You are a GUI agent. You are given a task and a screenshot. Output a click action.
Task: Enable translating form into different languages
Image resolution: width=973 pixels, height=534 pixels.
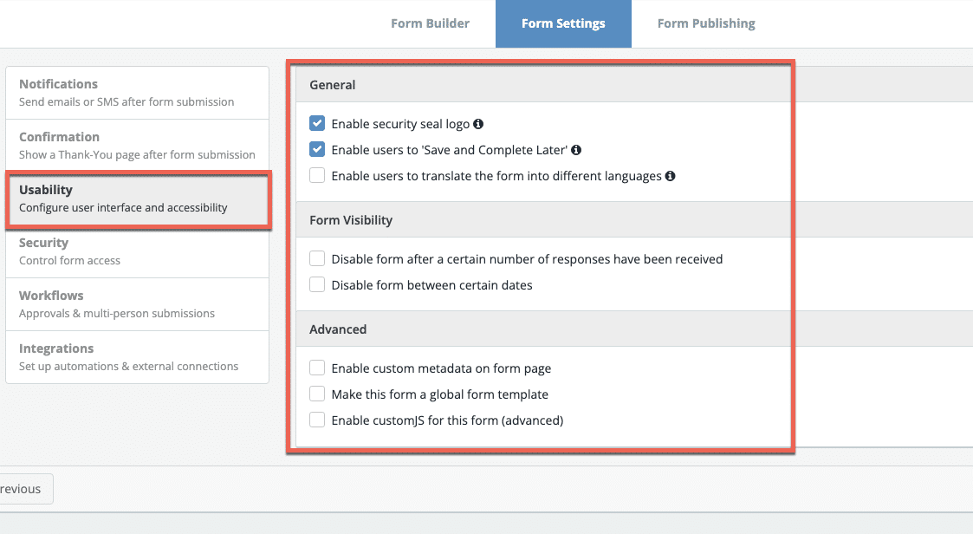[317, 176]
